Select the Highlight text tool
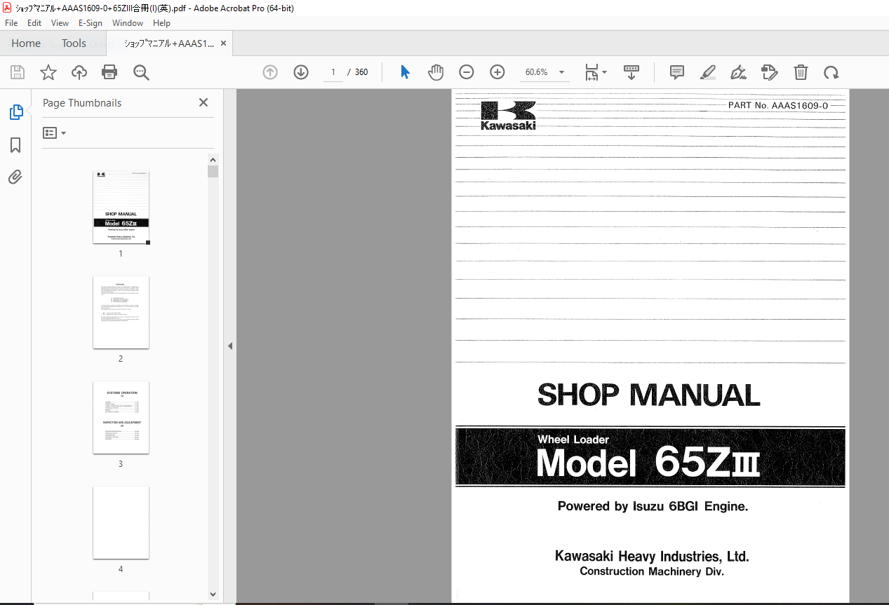 point(707,72)
